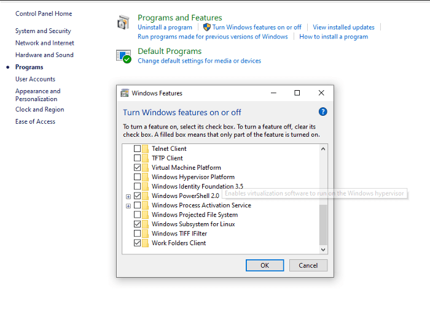Open Hardware and Sound category
The height and width of the screenshot is (320, 430).
click(x=44, y=55)
